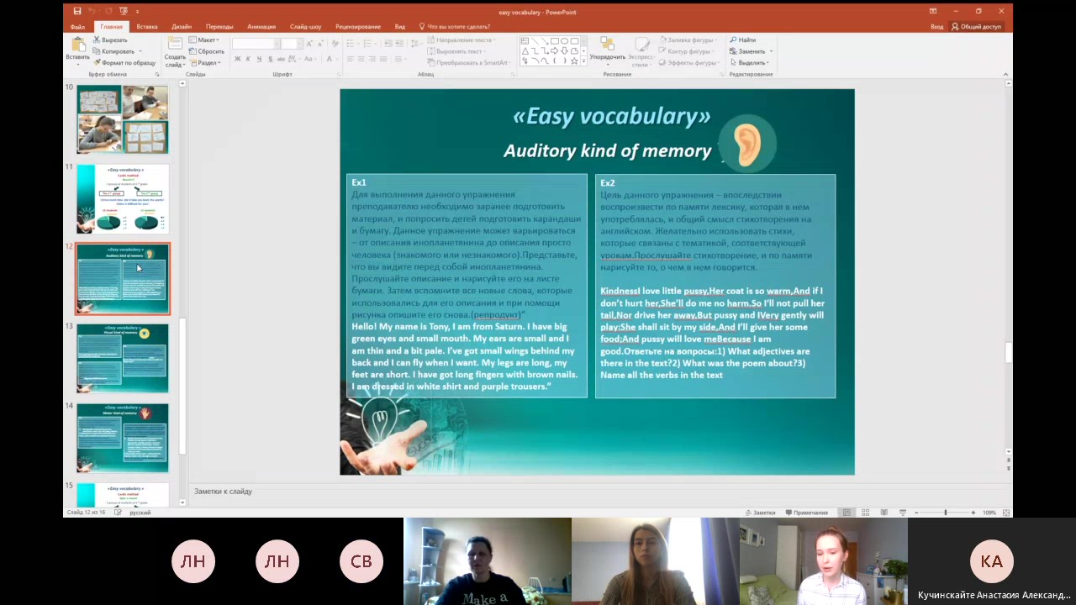Click the Find (Найти) magnifier button

pos(744,40)
